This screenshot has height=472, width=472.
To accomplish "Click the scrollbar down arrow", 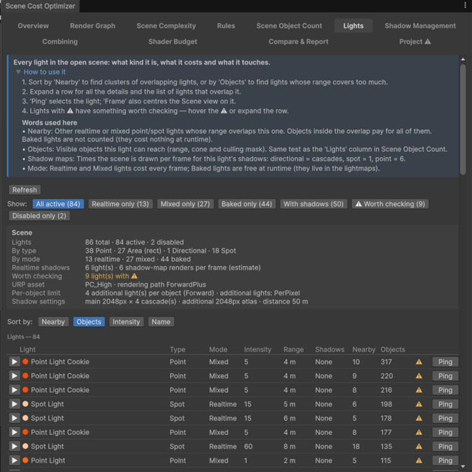I will pyautogui.click(x=463, y=467).
